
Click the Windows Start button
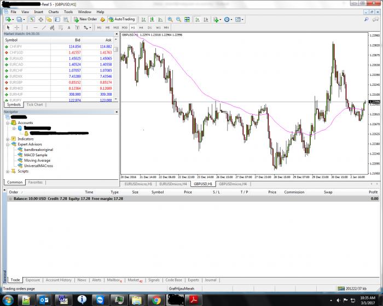(8, 300)
